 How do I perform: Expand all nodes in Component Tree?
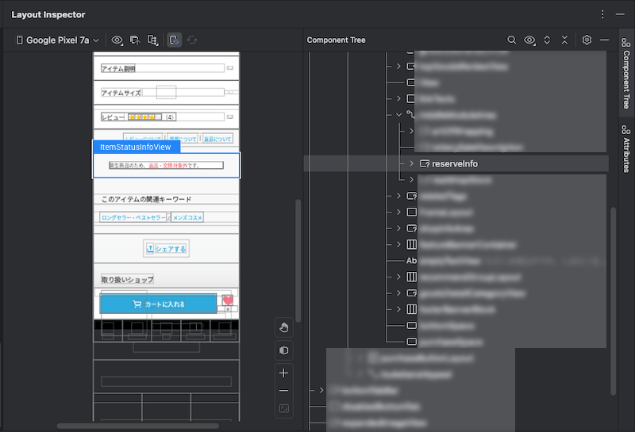[547, 40]
